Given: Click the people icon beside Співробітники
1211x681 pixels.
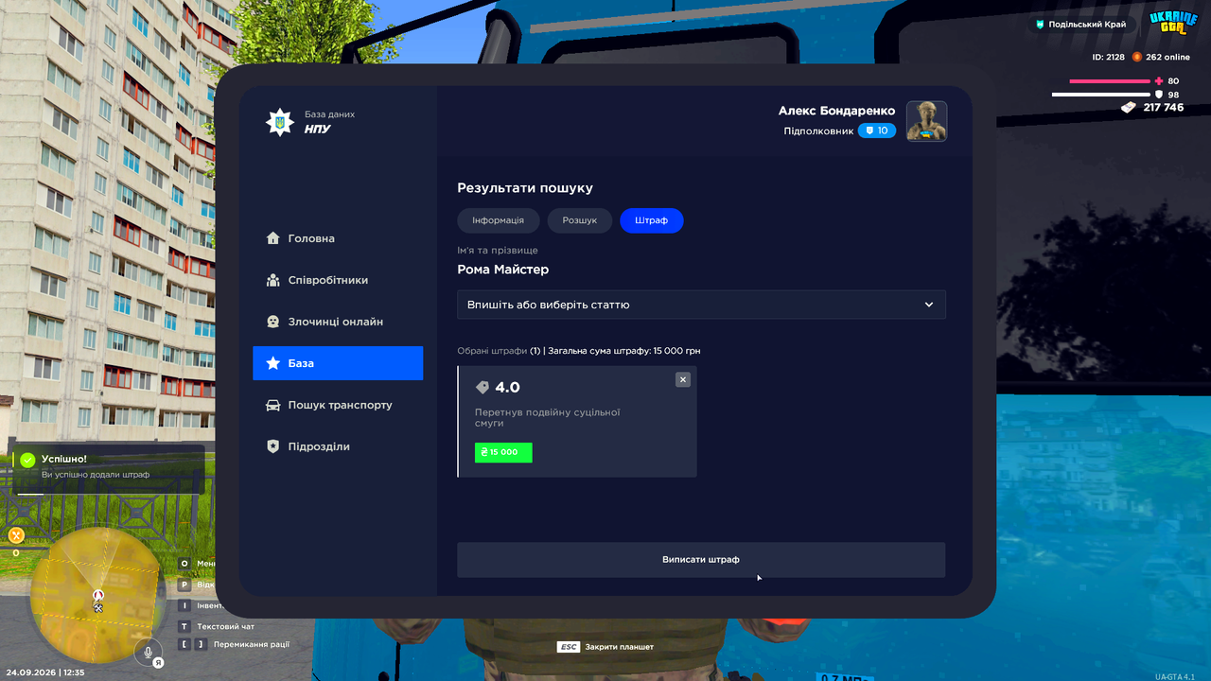Looking at the screenshot, I should 272,280.
